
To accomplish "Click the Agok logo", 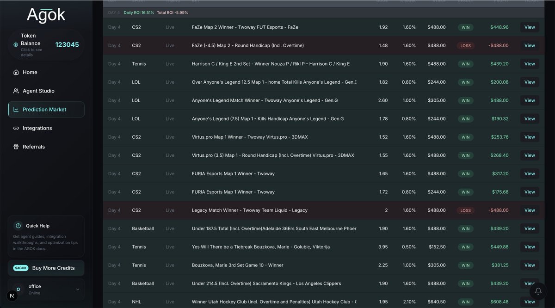I will pyautogui.click(x=46, y=15).
